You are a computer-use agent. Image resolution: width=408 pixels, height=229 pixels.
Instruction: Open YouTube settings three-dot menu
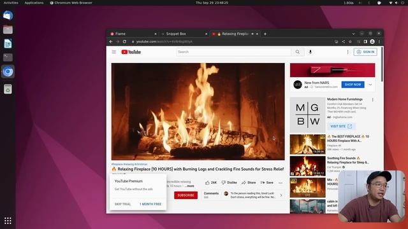(347, 52)
